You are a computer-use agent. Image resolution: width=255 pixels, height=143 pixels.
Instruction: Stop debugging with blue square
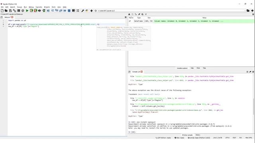tap(69, 11)
